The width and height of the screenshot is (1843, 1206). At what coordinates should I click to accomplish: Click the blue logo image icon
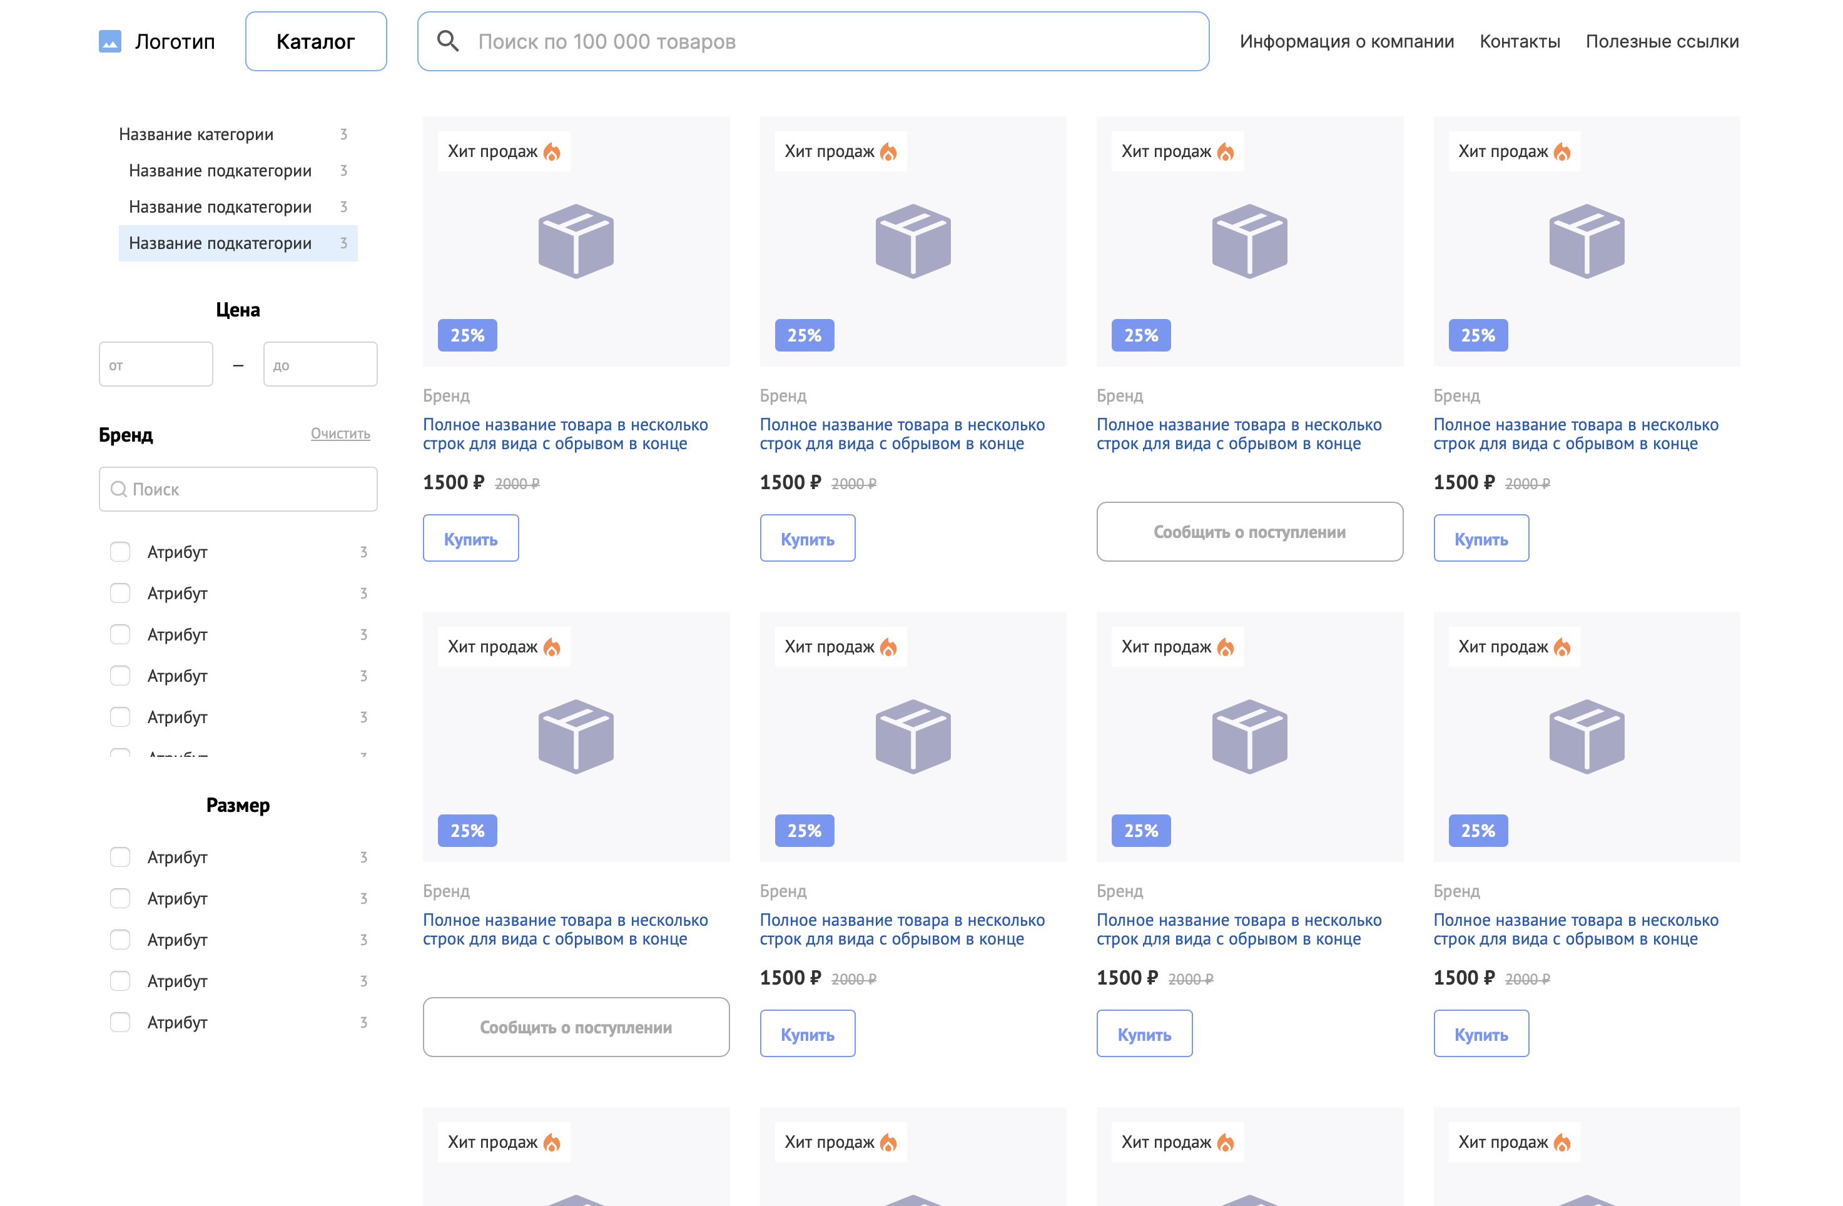pyautogui.click(x=110, y=41)
